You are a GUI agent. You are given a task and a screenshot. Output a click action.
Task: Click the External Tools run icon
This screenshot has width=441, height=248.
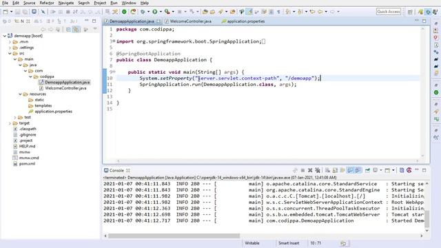tap(167, 12)
